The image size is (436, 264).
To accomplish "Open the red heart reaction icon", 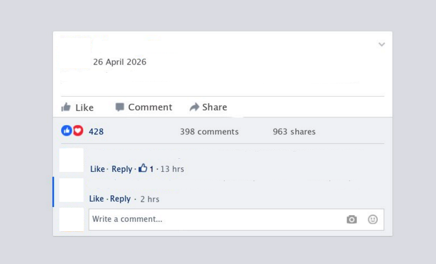I will (x=78, y=130).
